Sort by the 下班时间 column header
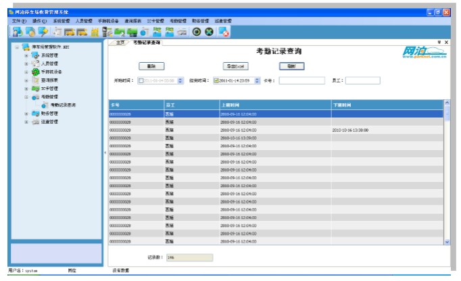461x281 pixels. 387,105
